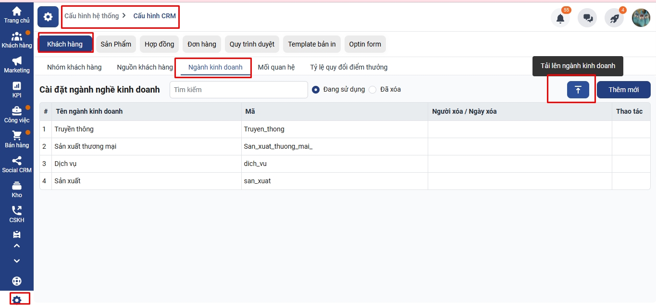Click the notification bell icon
Viewport: 656px width, 307px height.
click(x=560, y=18)
